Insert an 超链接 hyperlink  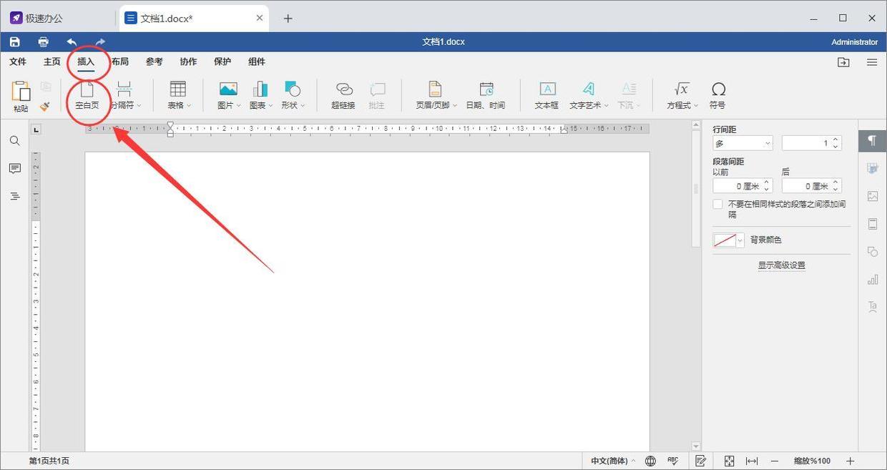point(343,96)
